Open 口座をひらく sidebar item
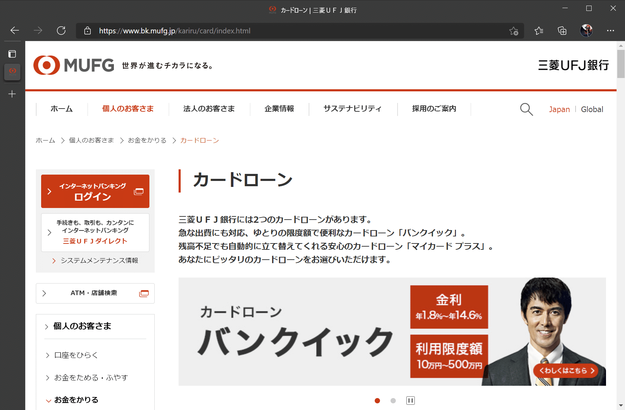Screen dimensions: 625x410 [76, 356]
